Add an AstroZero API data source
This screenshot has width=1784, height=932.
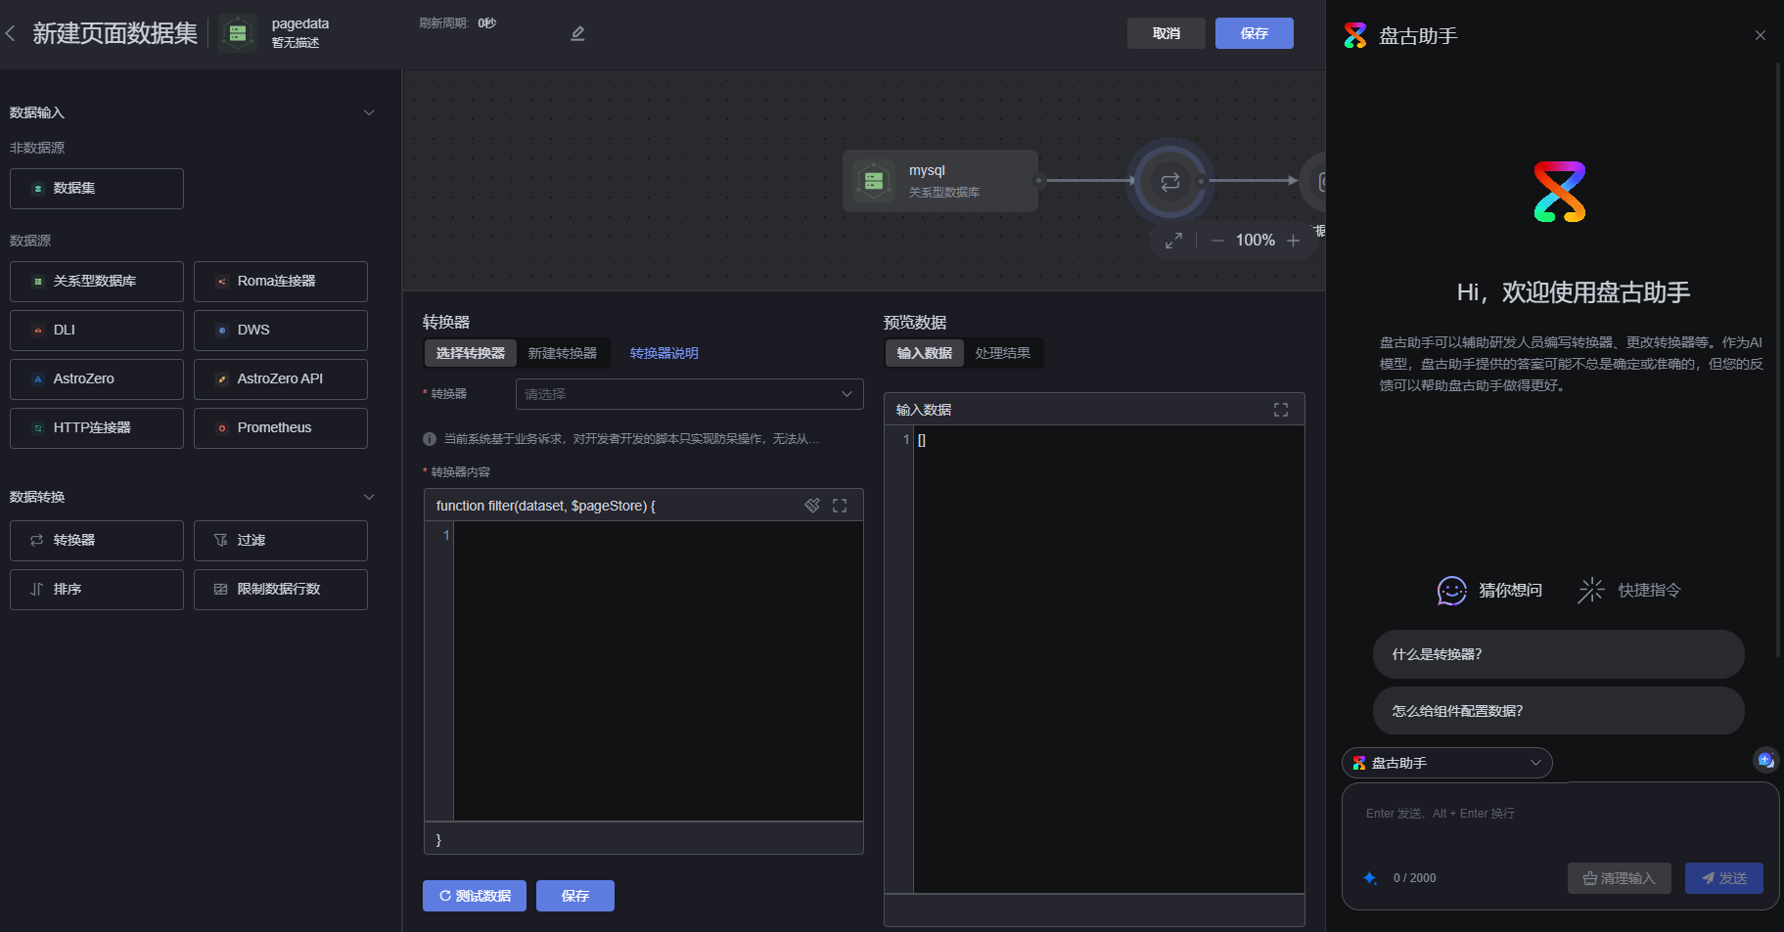pos(281,379)
